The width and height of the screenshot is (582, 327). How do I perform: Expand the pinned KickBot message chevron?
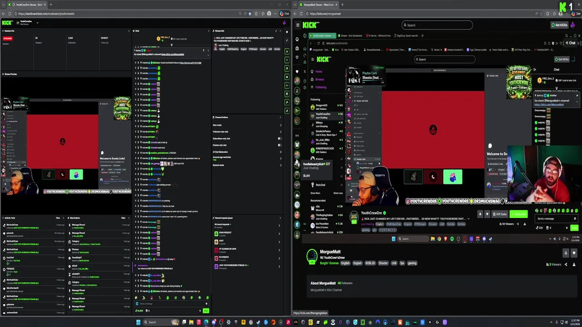(208, 54)
